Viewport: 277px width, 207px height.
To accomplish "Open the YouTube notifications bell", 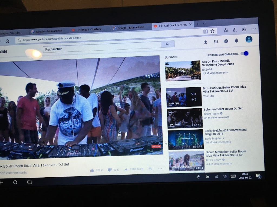I will (x=236, y=40).
